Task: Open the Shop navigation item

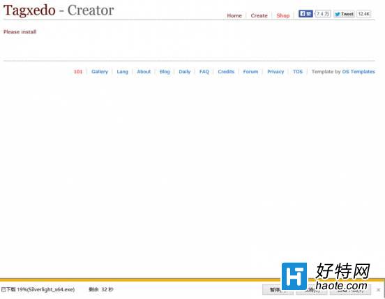Action: 283,15
